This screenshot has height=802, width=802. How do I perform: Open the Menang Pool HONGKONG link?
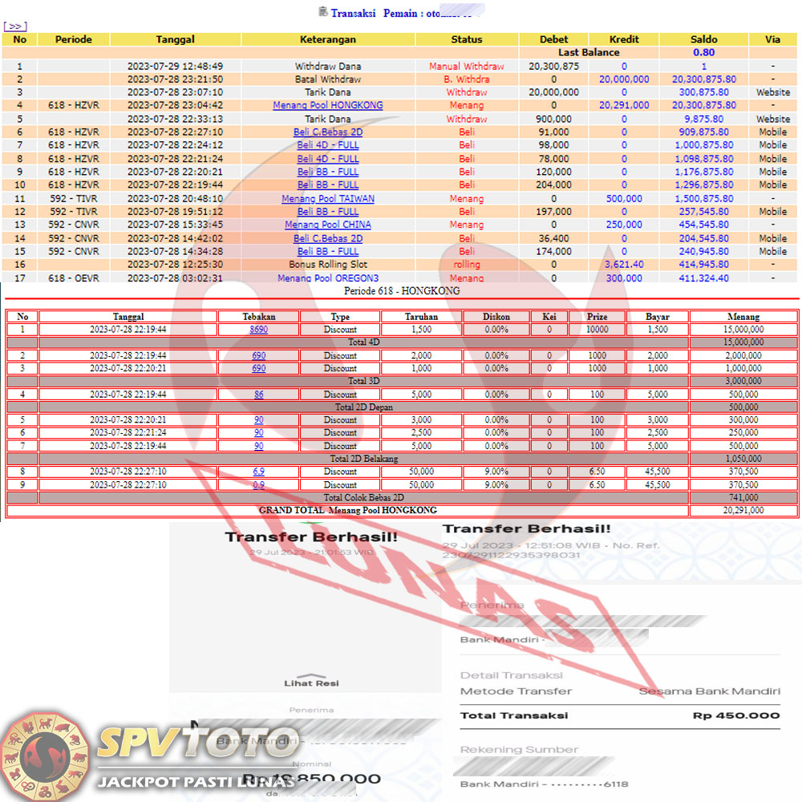coord(327,106)
